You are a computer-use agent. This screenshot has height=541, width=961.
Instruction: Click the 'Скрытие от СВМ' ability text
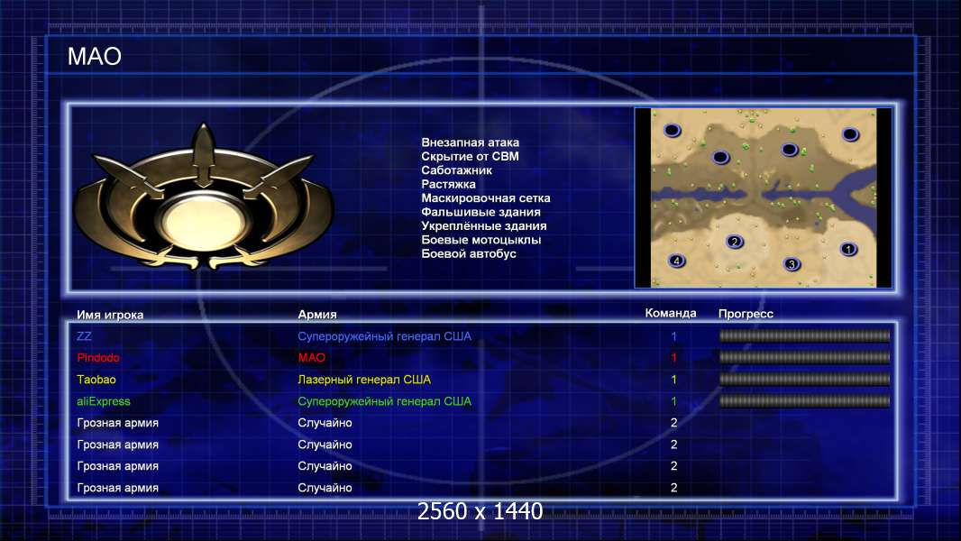pos(470,156)
